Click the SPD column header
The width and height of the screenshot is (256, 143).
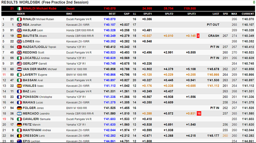pos(225,14)
